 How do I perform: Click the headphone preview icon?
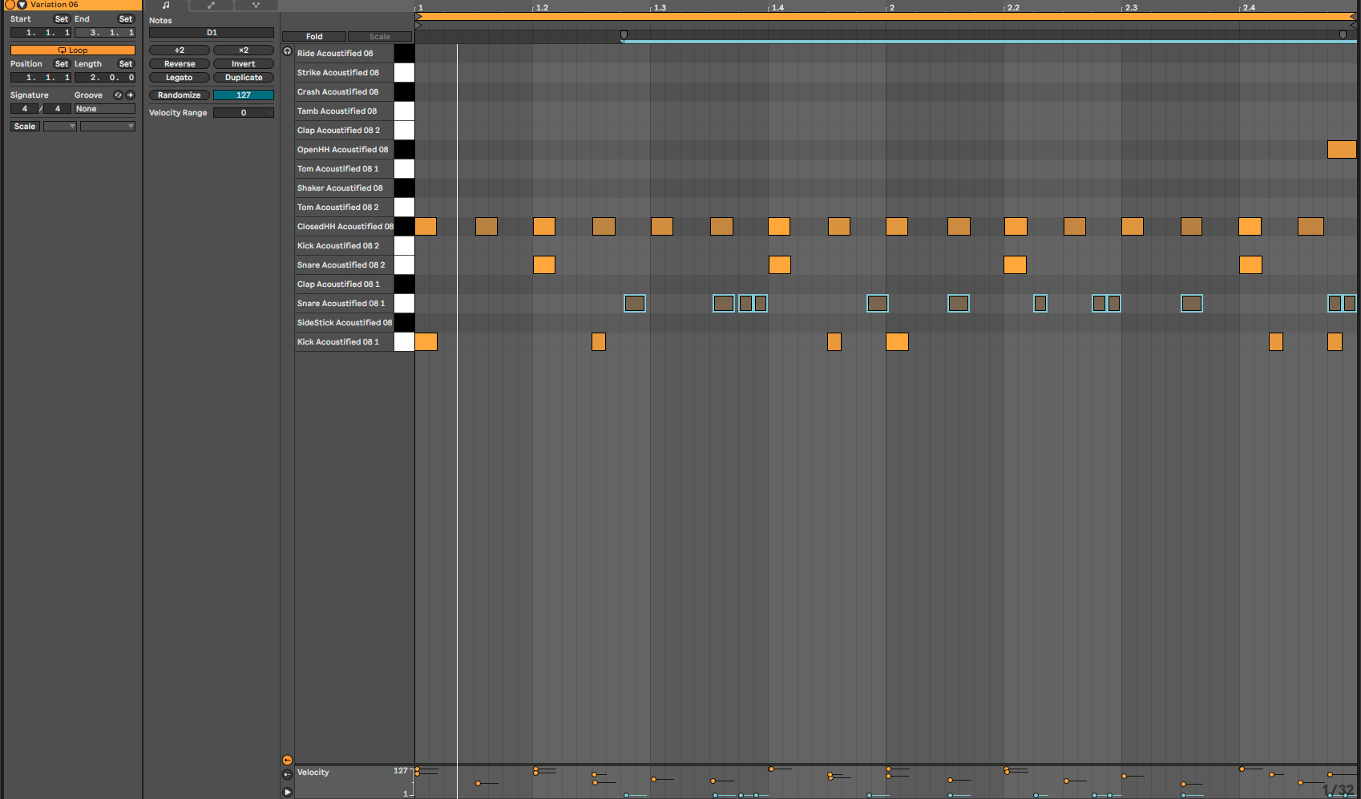point(288,51)
